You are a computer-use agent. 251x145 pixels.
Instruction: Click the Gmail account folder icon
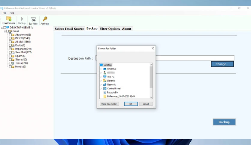pyautogui.click(x=11, y=31)
